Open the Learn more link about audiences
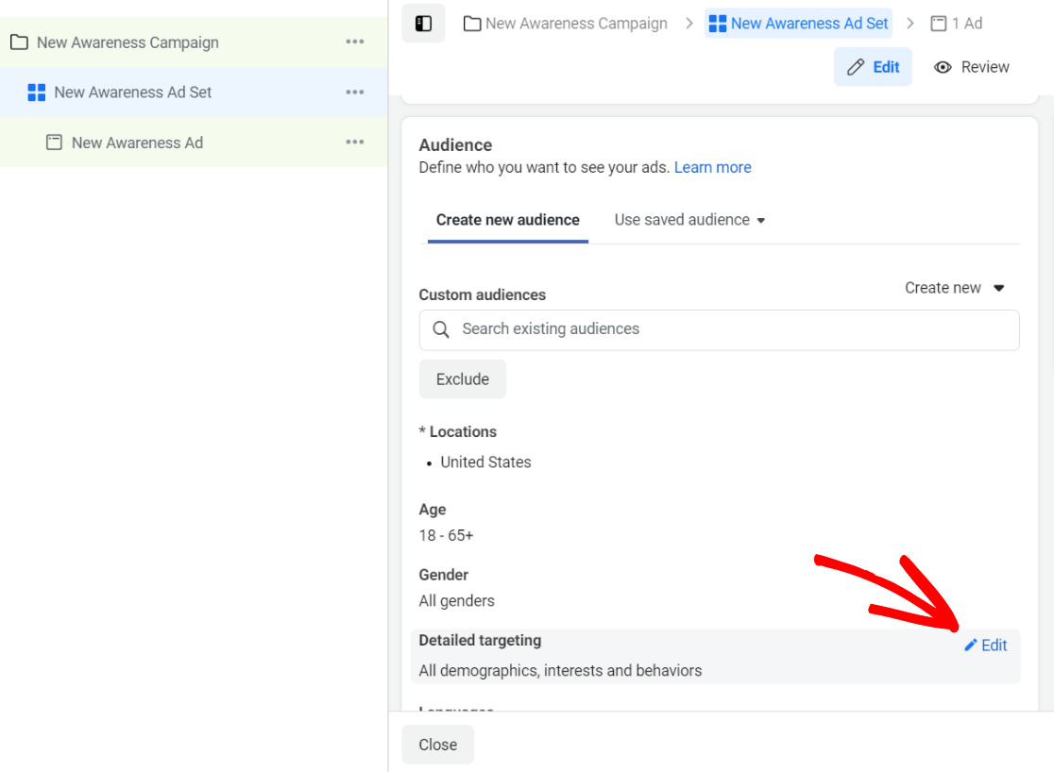Image resolution: width=1054 pixels, height=772 pixels. coord(712,167)
